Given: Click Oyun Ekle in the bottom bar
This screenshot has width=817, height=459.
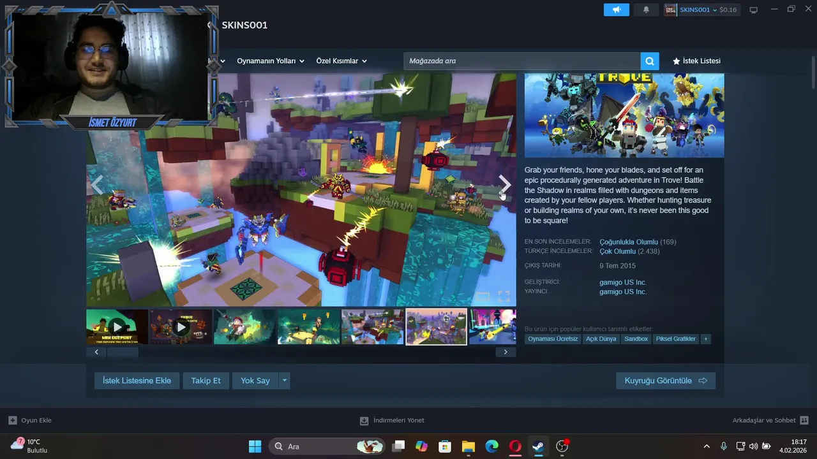Looking at the screenshot, I should [36, 421].
